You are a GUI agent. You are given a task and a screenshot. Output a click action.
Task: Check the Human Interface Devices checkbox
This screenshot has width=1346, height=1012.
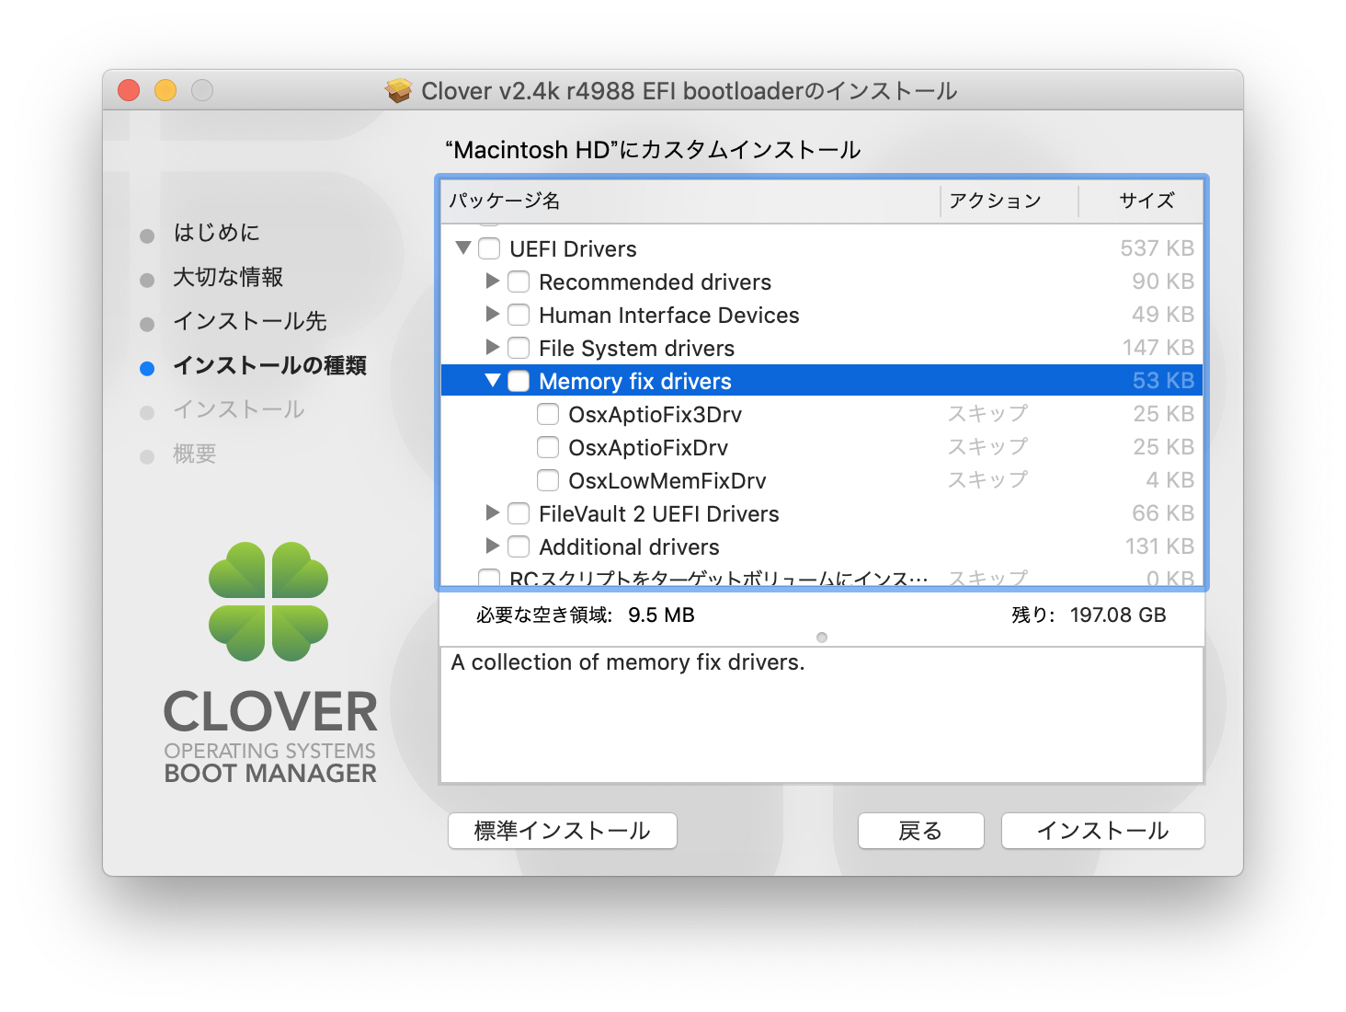[x=519, y=315]
